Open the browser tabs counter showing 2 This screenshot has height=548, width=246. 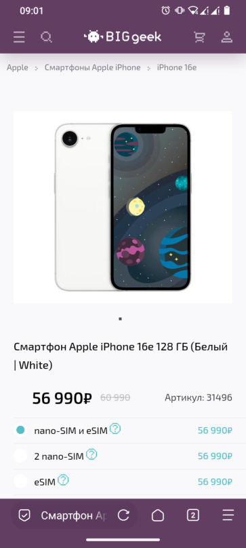(193, 515)
